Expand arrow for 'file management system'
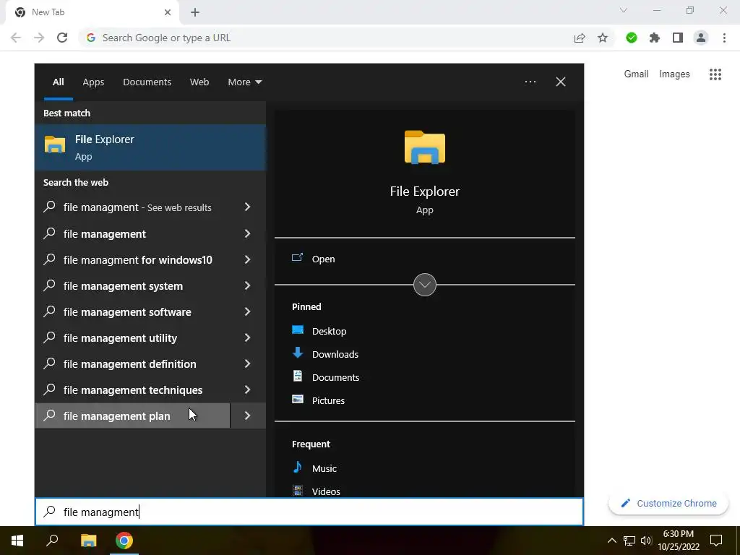 [248, 285]
